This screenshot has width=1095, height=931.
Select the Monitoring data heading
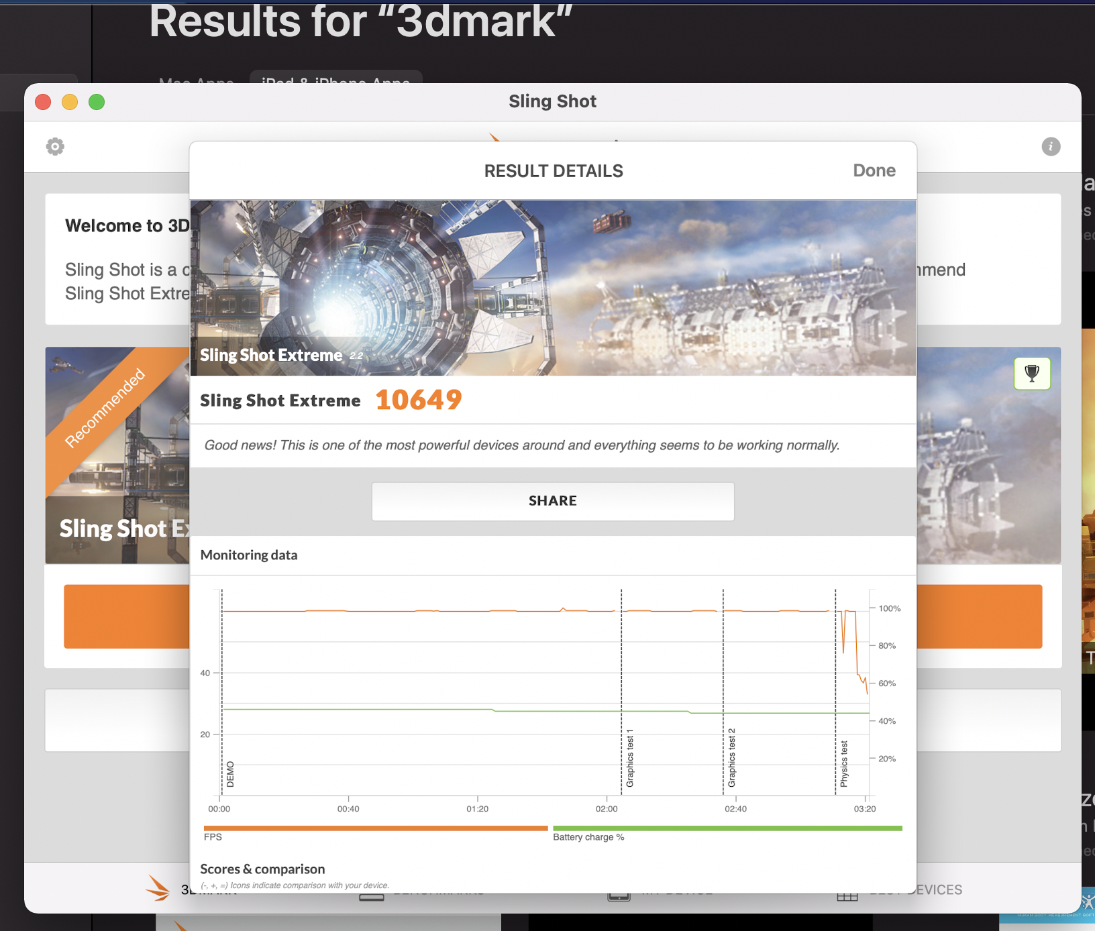(249, 555)
